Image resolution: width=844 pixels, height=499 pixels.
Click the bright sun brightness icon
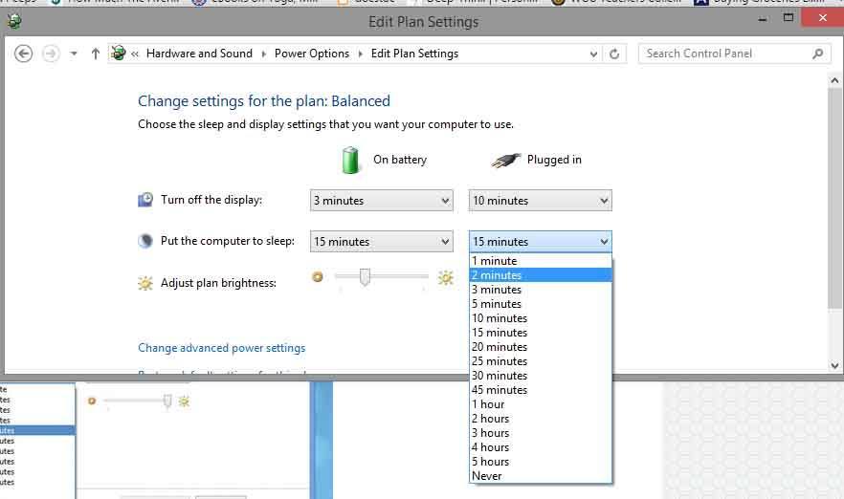pyautogui.click(x=446, y=277)
